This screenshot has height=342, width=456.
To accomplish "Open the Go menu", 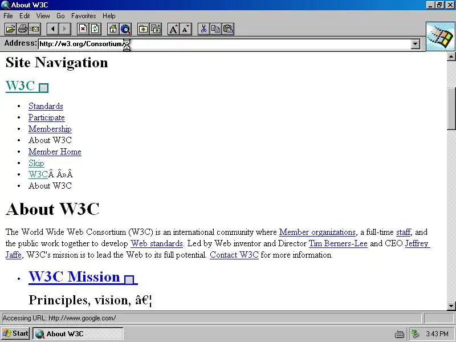I will pyautogui.click(x=60, y=16).
